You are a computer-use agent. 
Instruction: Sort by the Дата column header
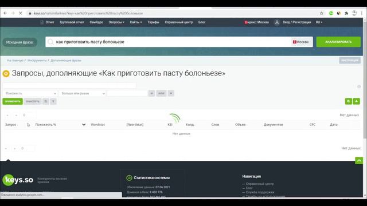point(334,125)
